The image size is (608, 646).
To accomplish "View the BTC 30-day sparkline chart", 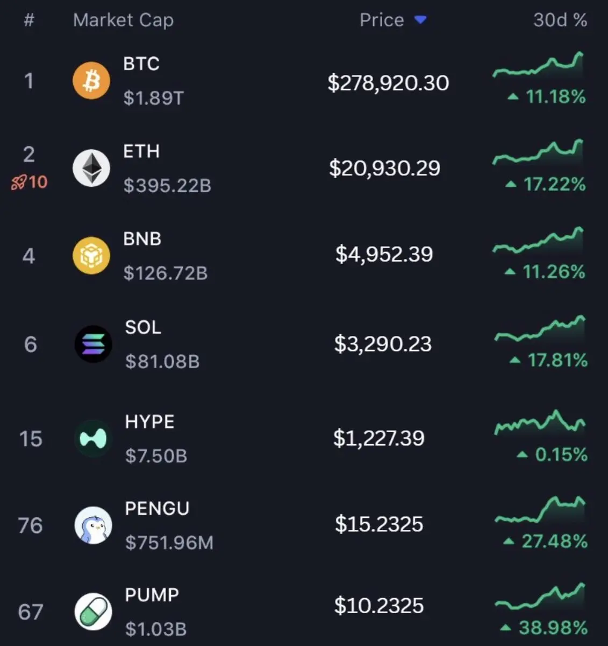I will (538, 66).
